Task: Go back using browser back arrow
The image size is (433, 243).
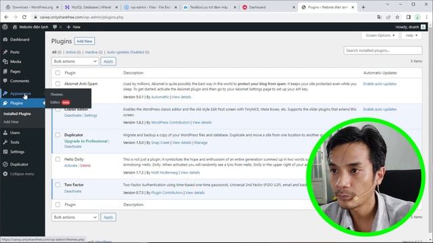Action: click(x=6, y=17)
